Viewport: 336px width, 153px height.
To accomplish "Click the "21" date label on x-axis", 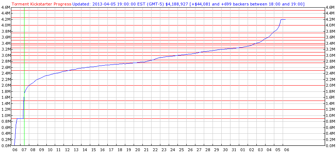I will [146, 150].
